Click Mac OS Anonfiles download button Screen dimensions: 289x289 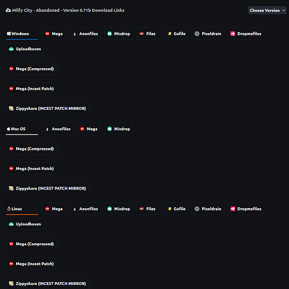coord(58,129)
